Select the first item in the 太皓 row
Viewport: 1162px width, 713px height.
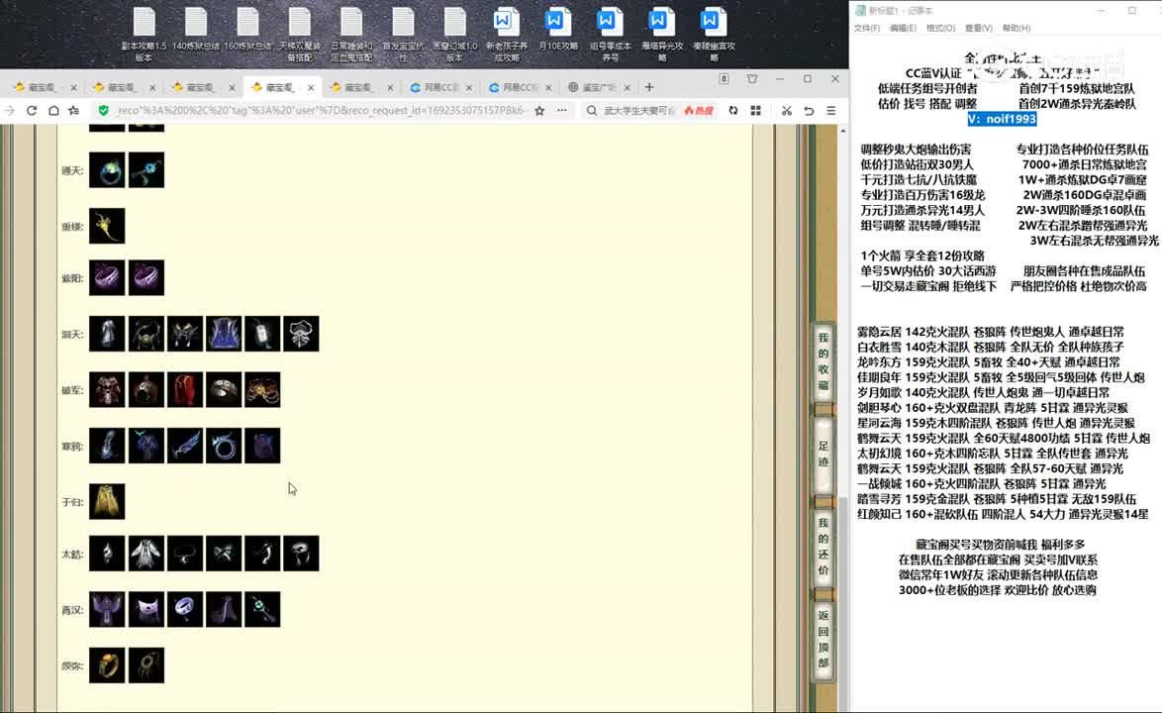[x=107, y=554]
